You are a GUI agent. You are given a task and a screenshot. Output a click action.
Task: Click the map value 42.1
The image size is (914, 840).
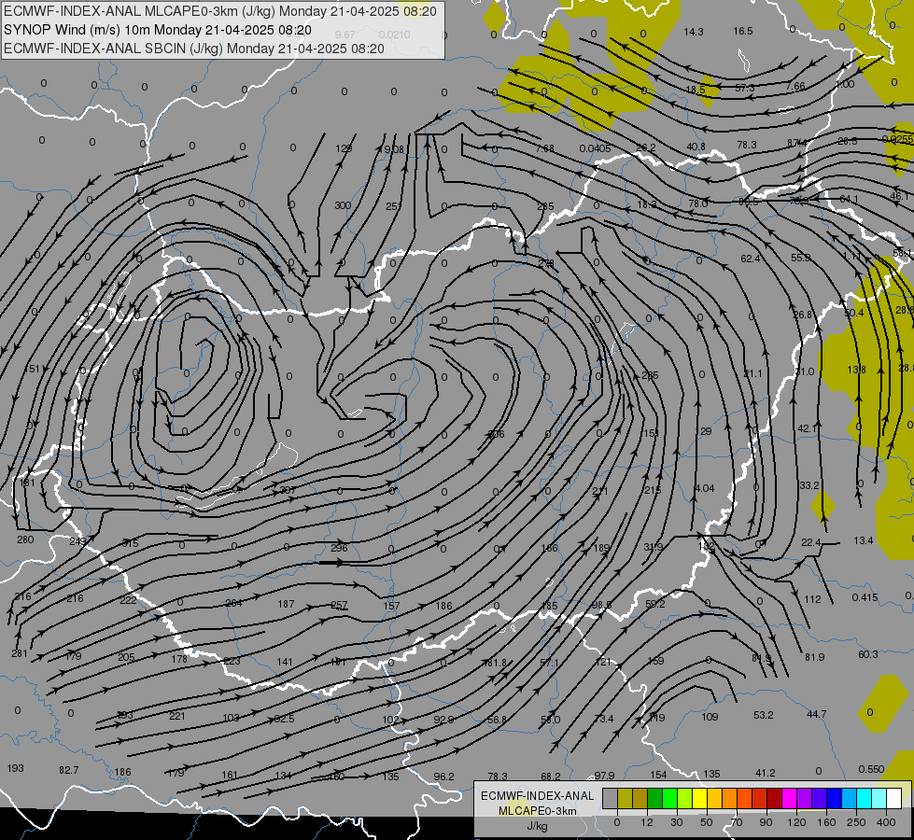click(x=808, y=428)
